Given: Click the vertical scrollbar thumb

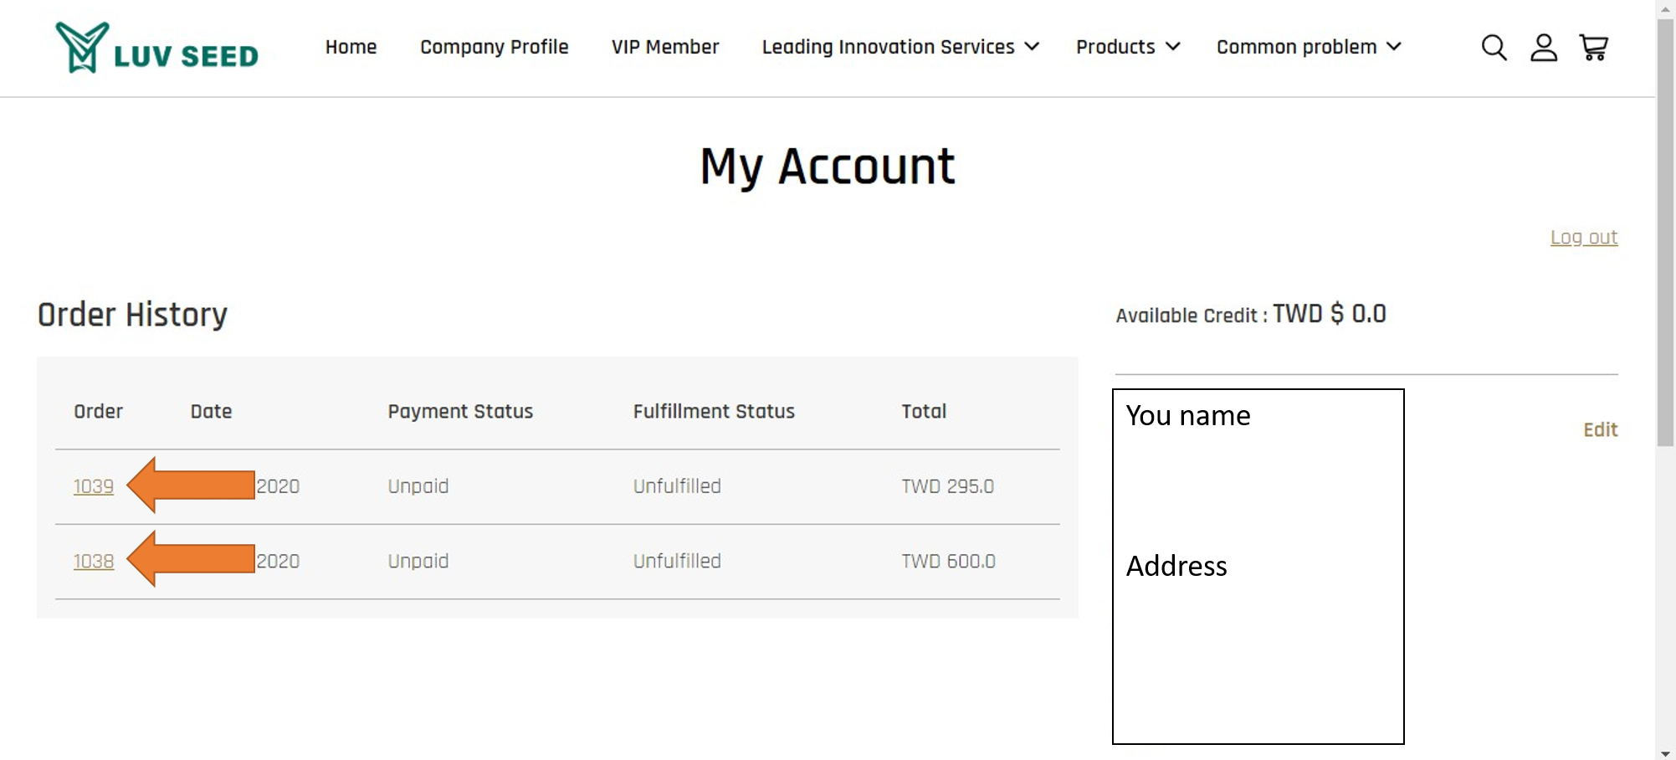Looking at the screenshot, I should point(1665,233).
